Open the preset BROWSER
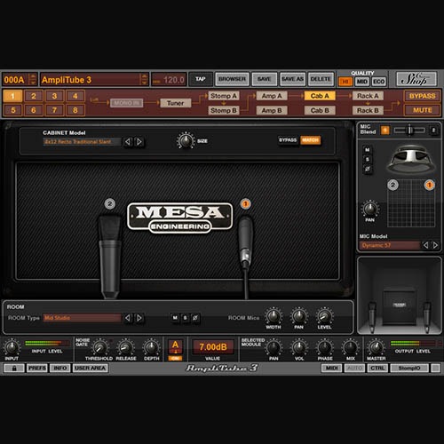444x444 pixels. point(232,79)
